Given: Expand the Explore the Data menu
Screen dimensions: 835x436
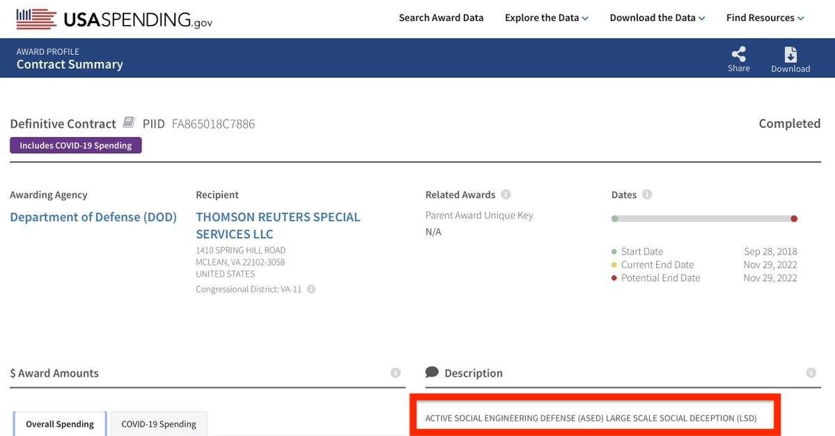Looking at the screenshot, I should (547, 17).
